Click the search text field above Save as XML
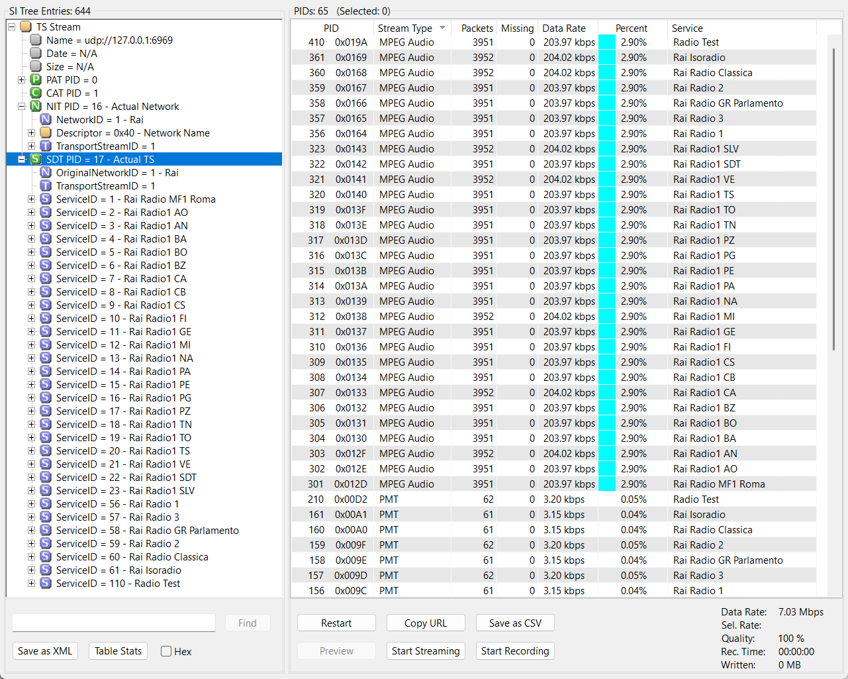Screen dimensions: 848x679 [114, 623]
